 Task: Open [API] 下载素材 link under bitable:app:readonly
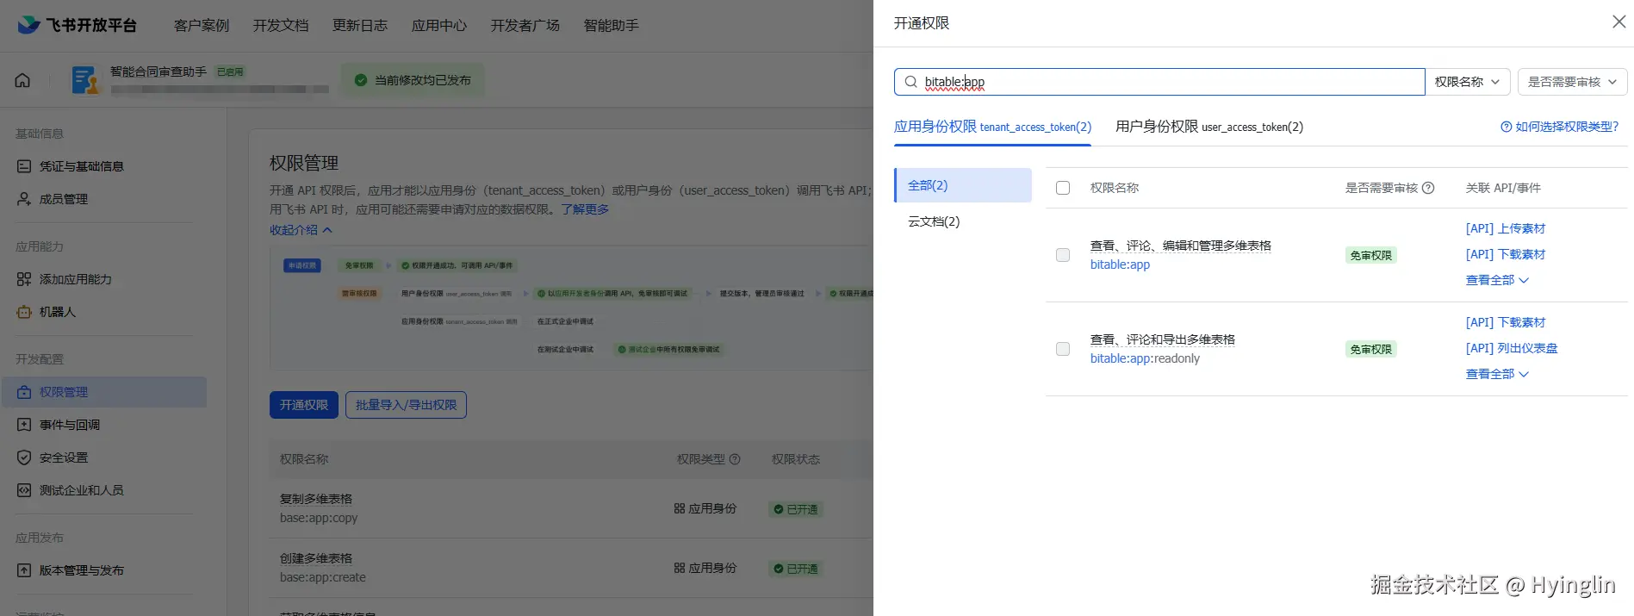(1506, 322)
